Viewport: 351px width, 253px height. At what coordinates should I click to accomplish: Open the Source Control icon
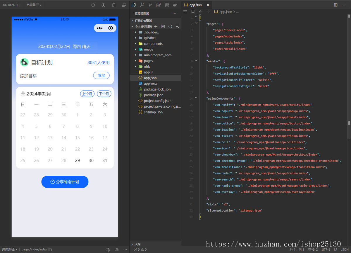click(x=150, y=5)
